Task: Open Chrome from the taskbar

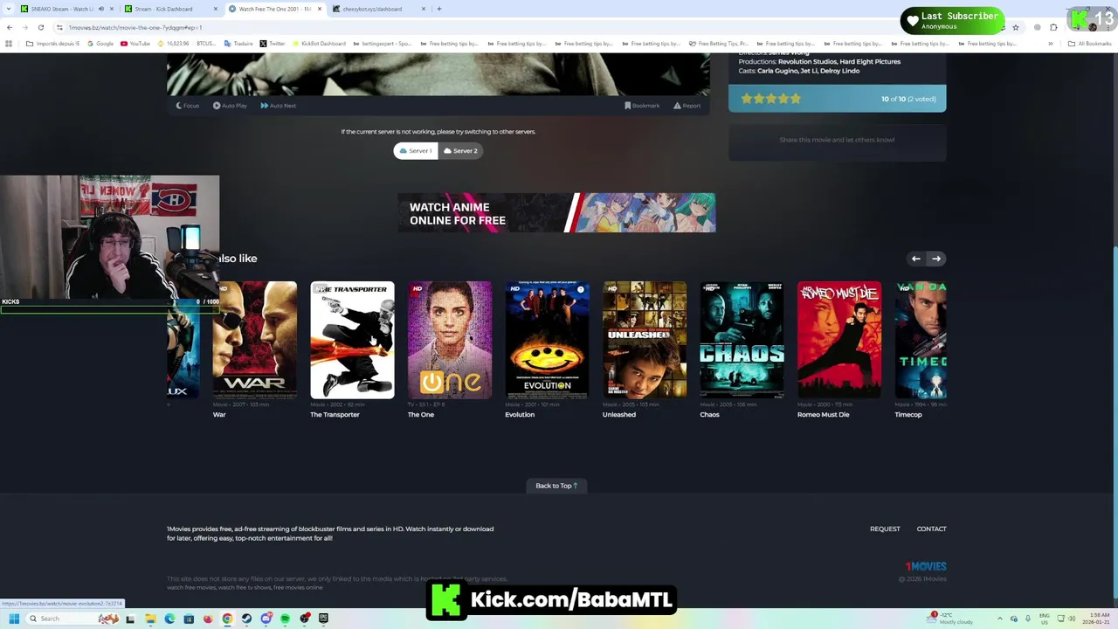Action: 227,619
